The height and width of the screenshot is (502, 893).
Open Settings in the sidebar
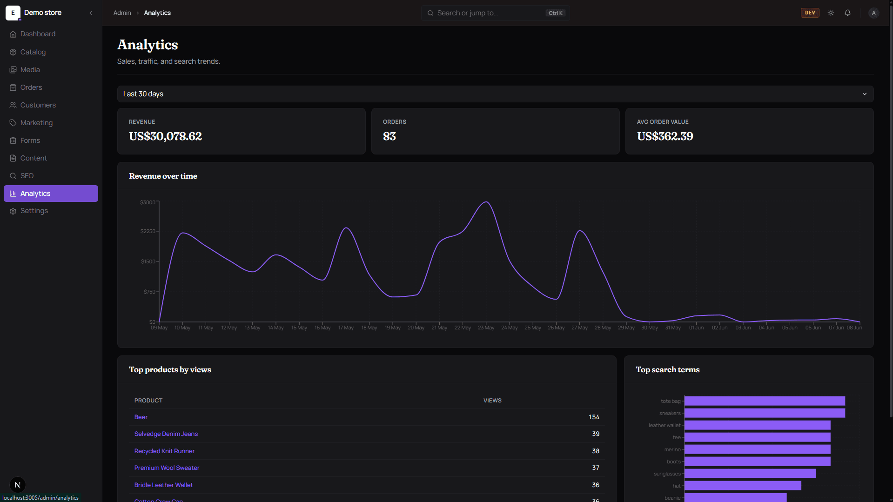pyautogui.click(x=51, y=211)
